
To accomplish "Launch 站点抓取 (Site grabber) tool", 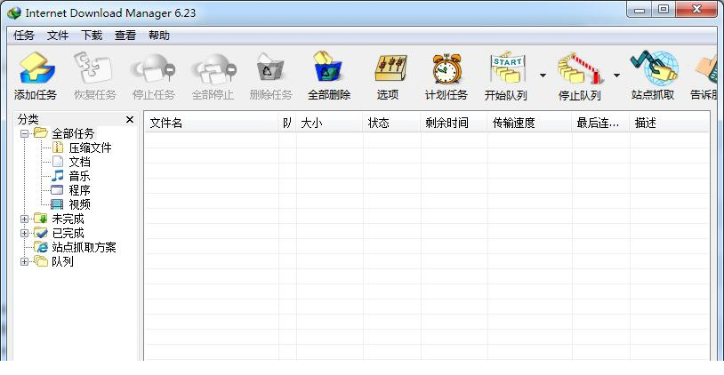I will click(x=654, y=68).
